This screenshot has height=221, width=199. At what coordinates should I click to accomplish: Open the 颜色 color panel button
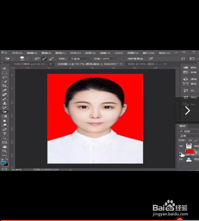(190, 68)
